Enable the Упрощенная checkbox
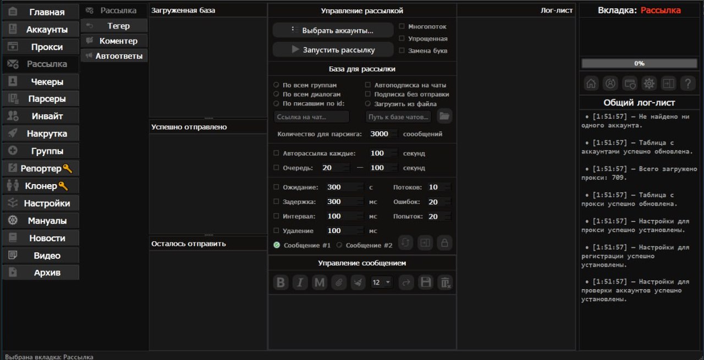This screenshot has height=360, width=704. 402,38
